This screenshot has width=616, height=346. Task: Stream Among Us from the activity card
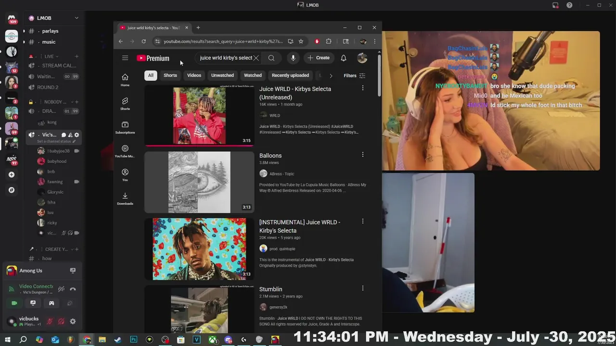pos(73,271)
